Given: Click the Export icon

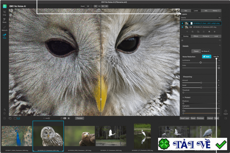Looking at the screenshot, I should (x=226, y=111).
